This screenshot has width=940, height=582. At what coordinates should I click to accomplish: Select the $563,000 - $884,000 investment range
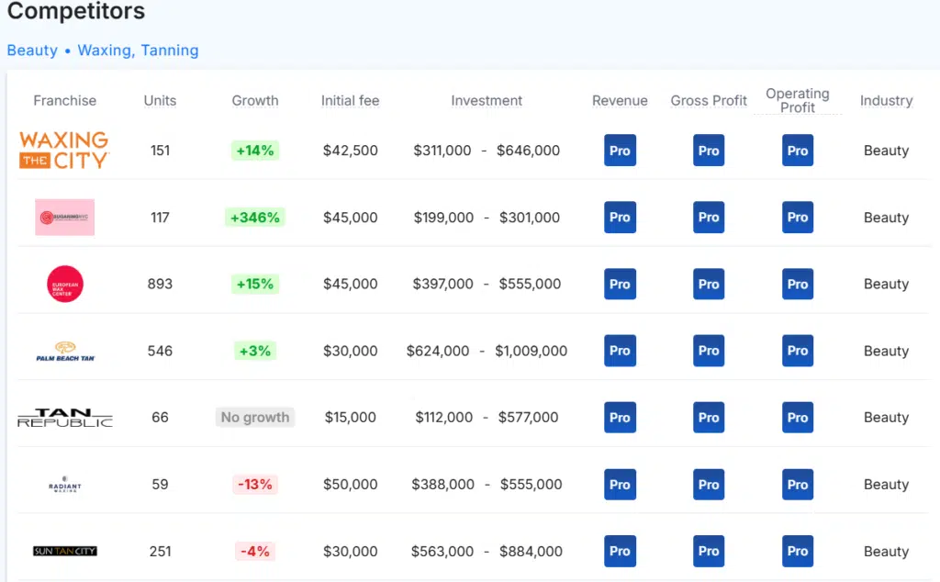[487, 551]
